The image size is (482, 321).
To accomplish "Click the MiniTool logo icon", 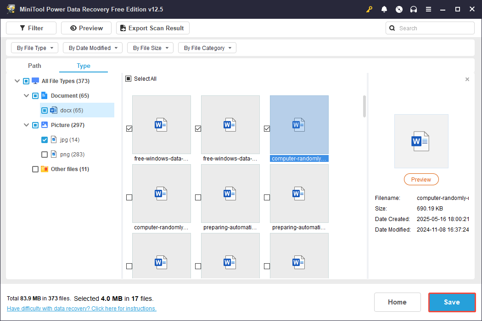I will (x=11, y=9).
